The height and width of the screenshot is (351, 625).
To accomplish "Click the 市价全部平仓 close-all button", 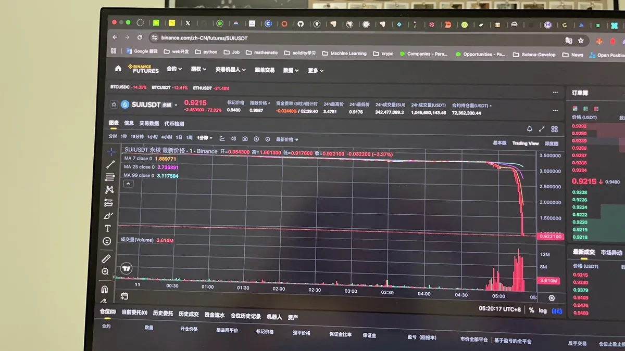I will click(x=473, y=340).
